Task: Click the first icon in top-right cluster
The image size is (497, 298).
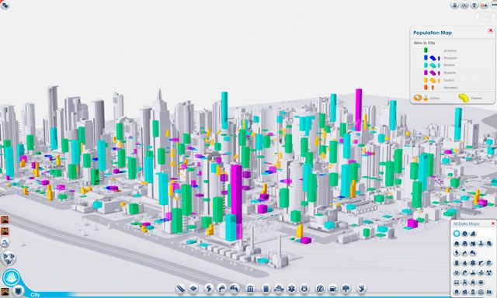Action: coord(455,5)
